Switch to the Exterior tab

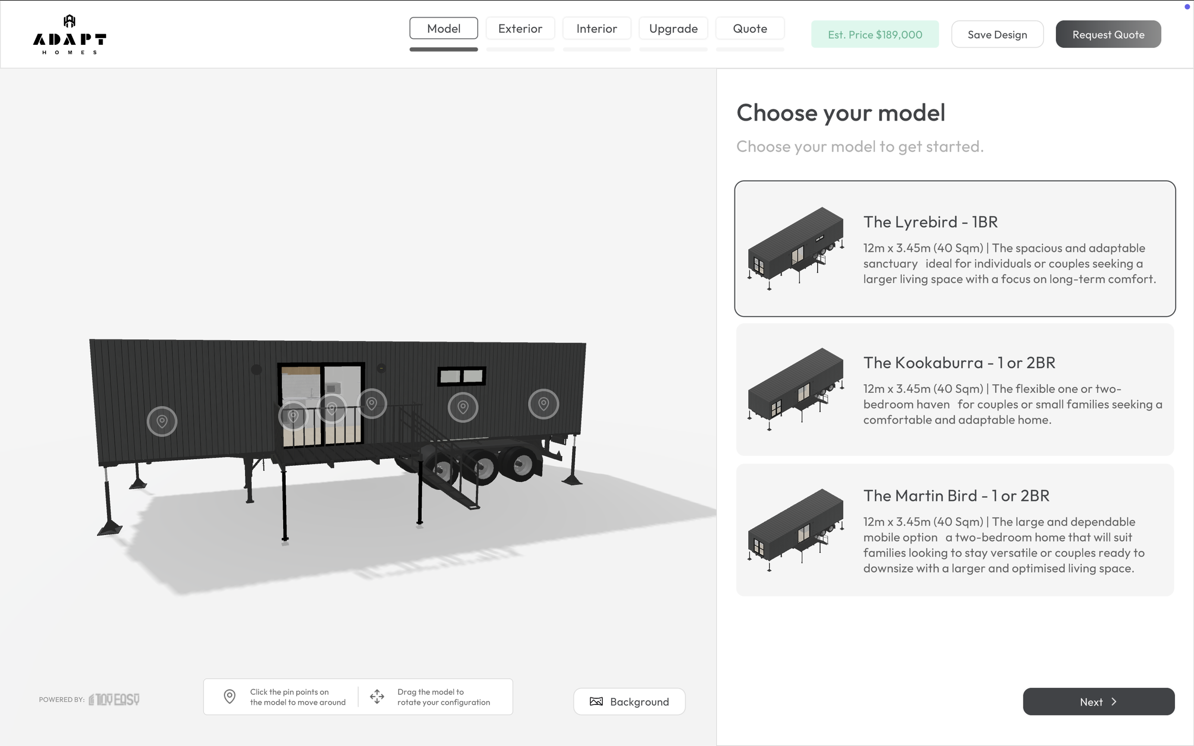click(x=520, y=28)
